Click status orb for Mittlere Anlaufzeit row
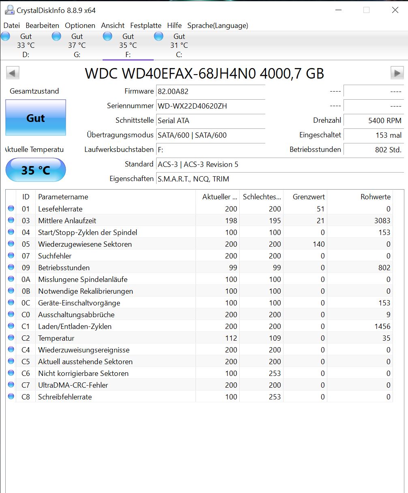Viewport: 408px width, 493px height. tap(11, 220)
